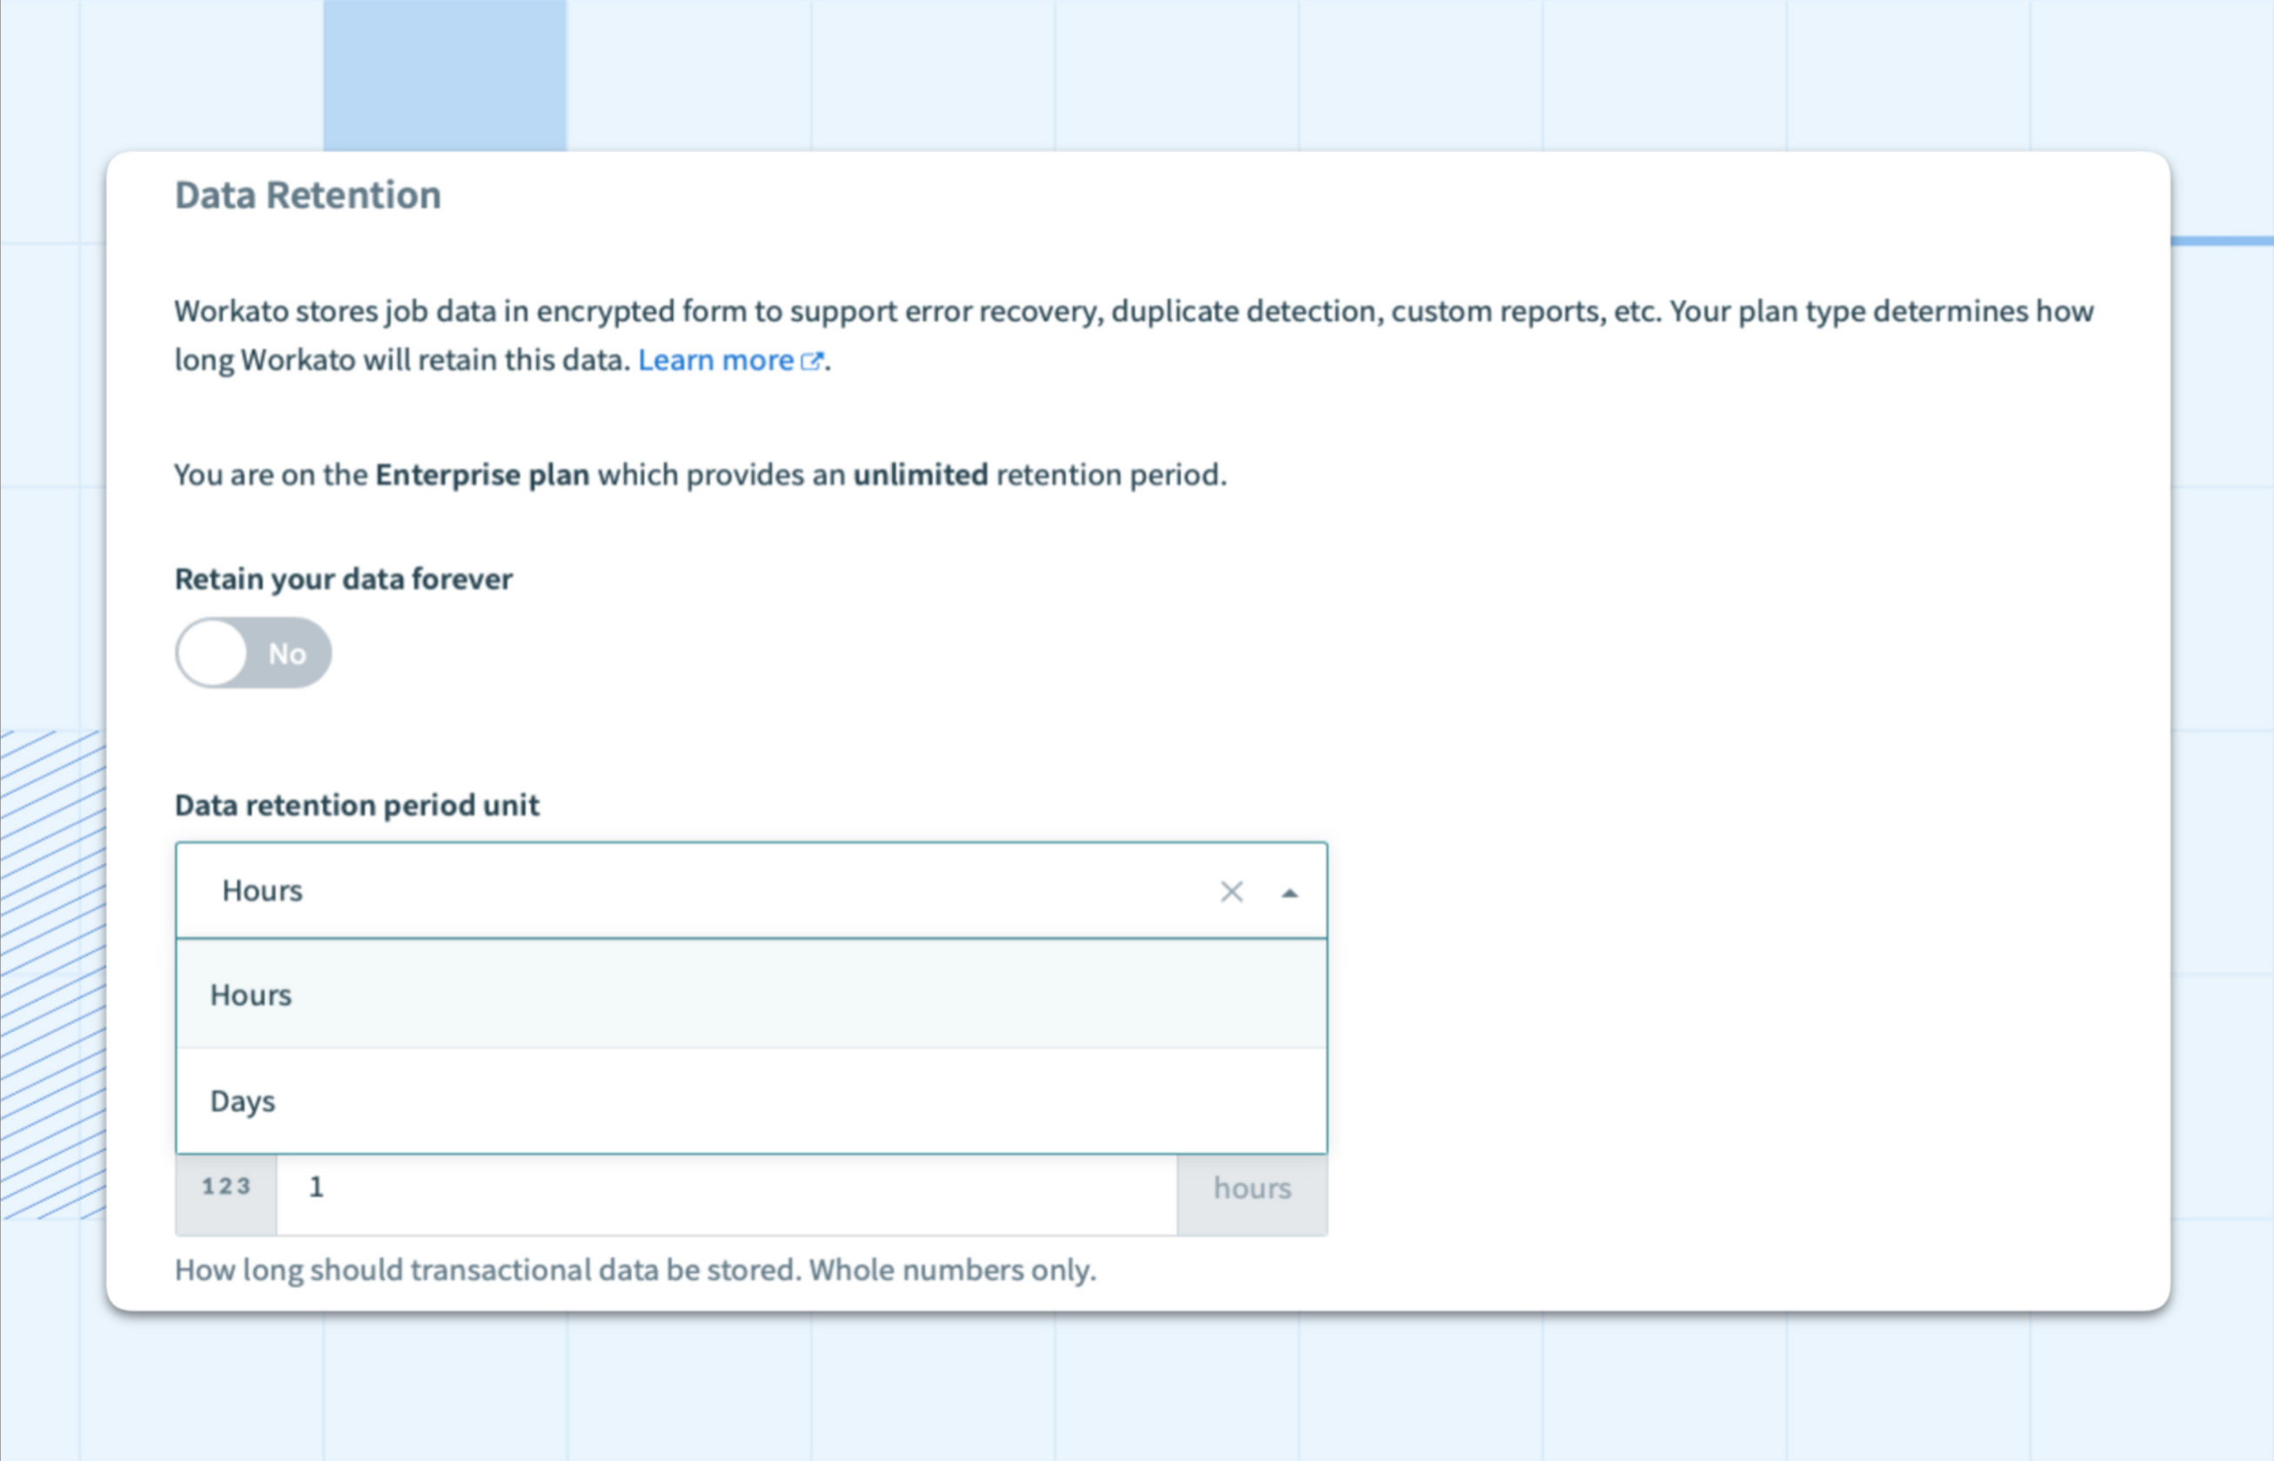Viewport: 2274px width, 1461px height.
Task: Collapse the dropdown using the caret arrow
Action: (1289, 893)
